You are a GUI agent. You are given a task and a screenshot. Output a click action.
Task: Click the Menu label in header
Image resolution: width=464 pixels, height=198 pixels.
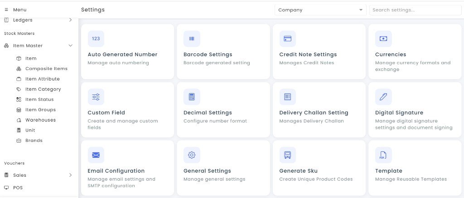click(x=19, y=10)
